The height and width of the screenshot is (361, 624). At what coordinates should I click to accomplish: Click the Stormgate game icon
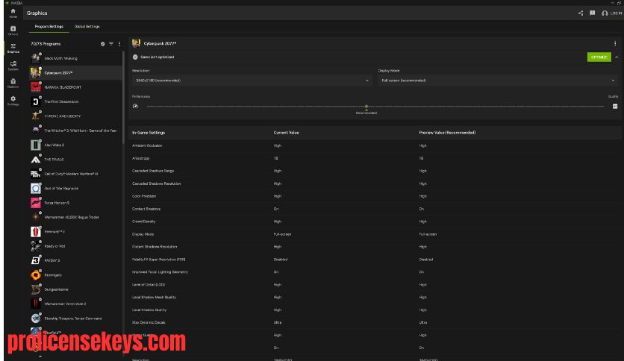36,275
